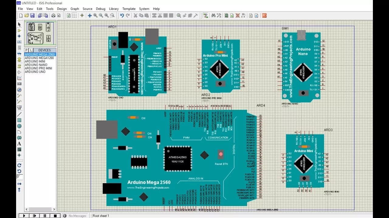Select the Wire Label (LBL) tool
Image resolution: width=389 pixels, height=218 pixels.
(19, 42)
